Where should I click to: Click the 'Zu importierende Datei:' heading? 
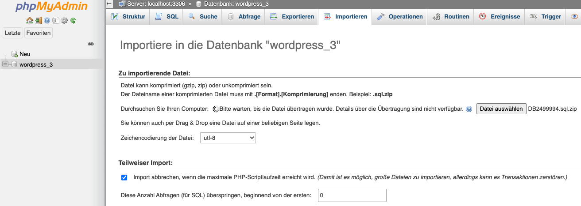(x=155, y=73)
